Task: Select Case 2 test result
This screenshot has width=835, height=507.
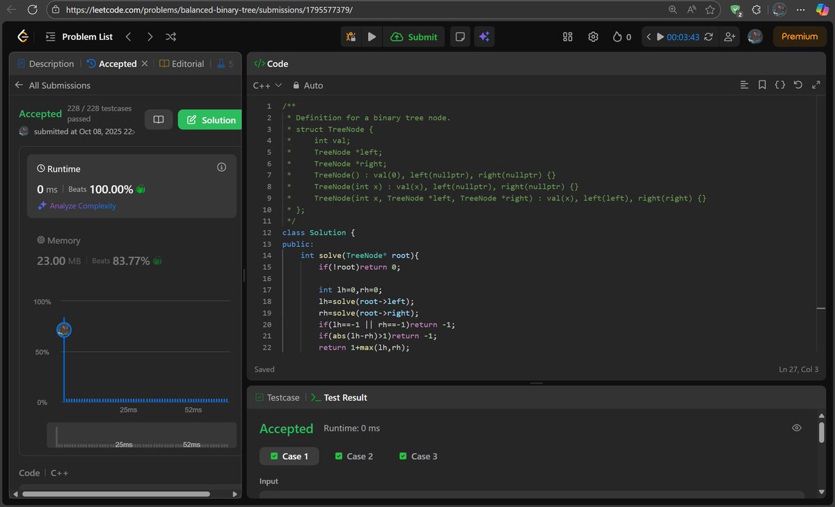Action: tap(354, 456)
